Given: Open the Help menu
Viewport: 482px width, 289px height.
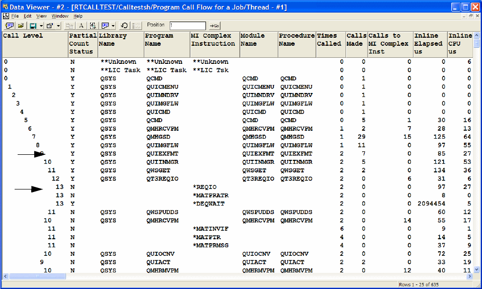Looking at the screenshot, I should click(78, 16).
